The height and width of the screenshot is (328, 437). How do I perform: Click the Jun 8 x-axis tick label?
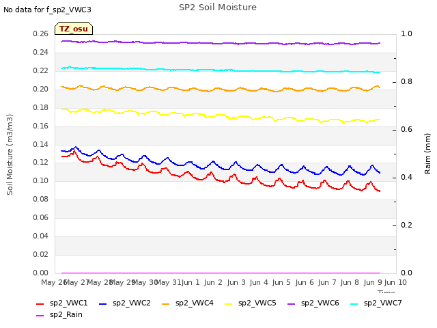pyautogui.click(x=350, y=282)
